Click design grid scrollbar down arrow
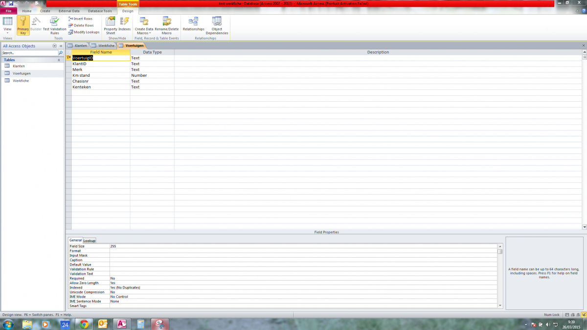This screenshot has width=587, height=330. (x=584, y=227)
